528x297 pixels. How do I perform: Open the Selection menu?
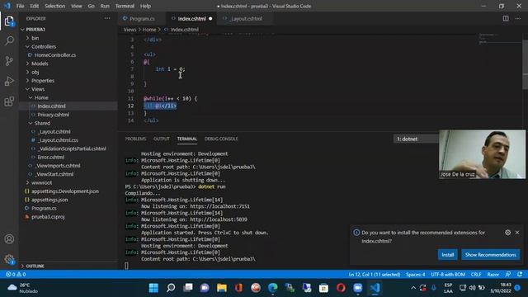[55, 6]
